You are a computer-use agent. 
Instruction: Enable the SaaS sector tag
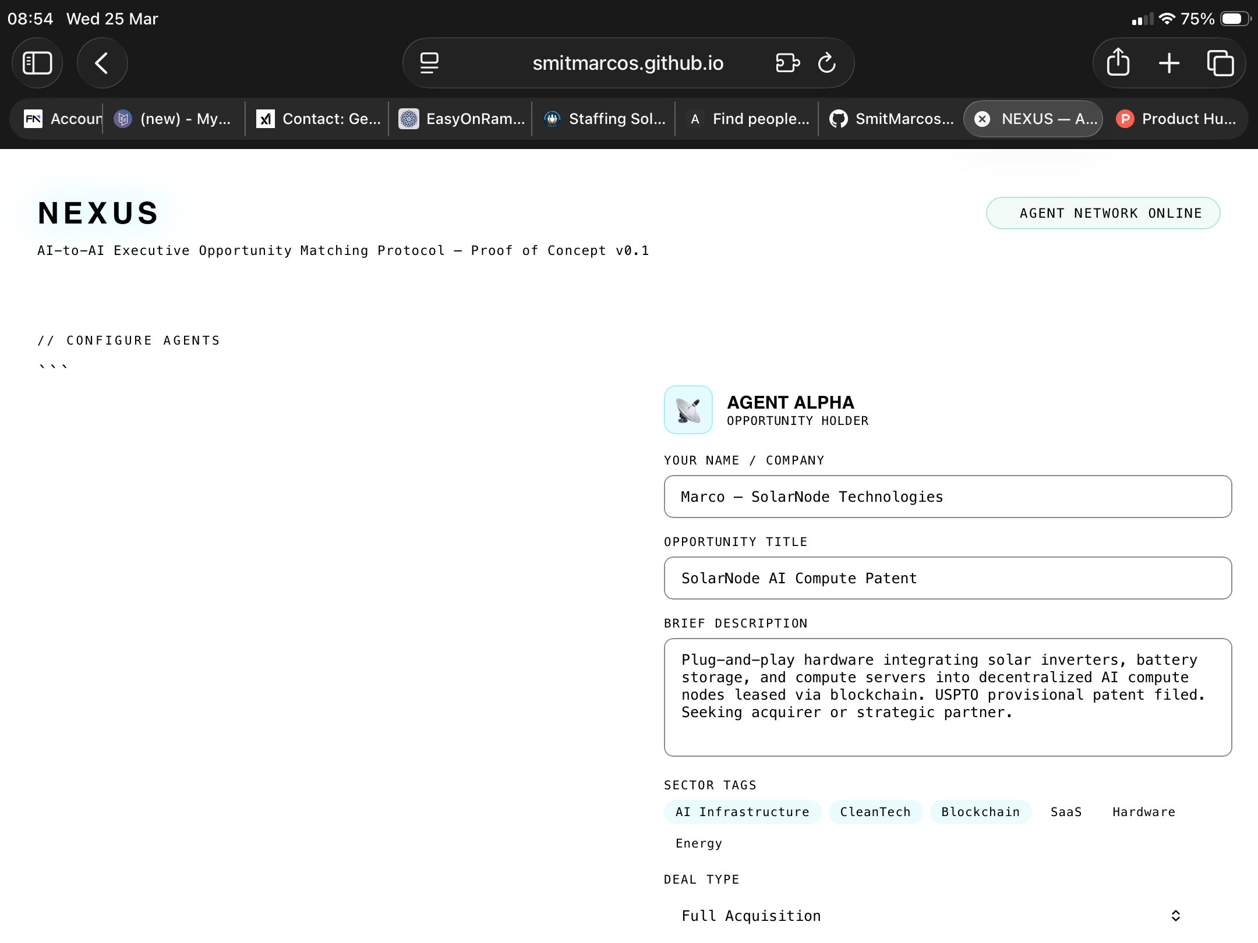1066,812
